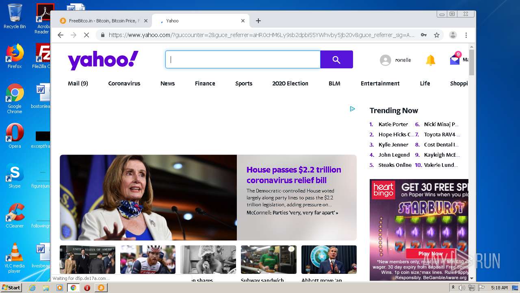This screenshot has height=293, width=520.
Task: Open the Abbott move story thumbnail
Action: (329, 260)
